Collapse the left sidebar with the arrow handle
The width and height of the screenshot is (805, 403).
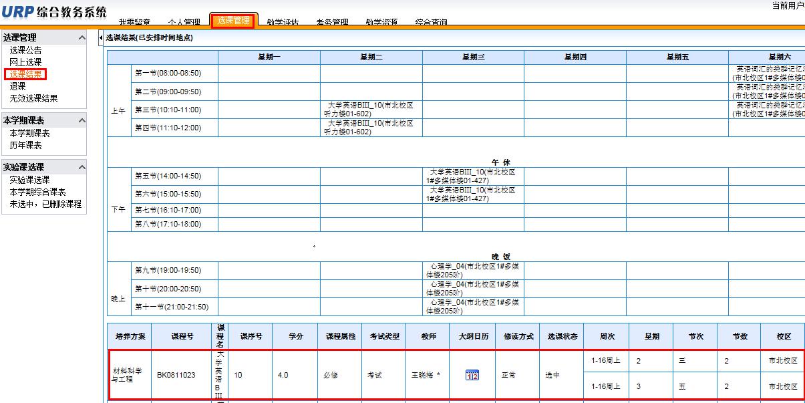(100, 38)
